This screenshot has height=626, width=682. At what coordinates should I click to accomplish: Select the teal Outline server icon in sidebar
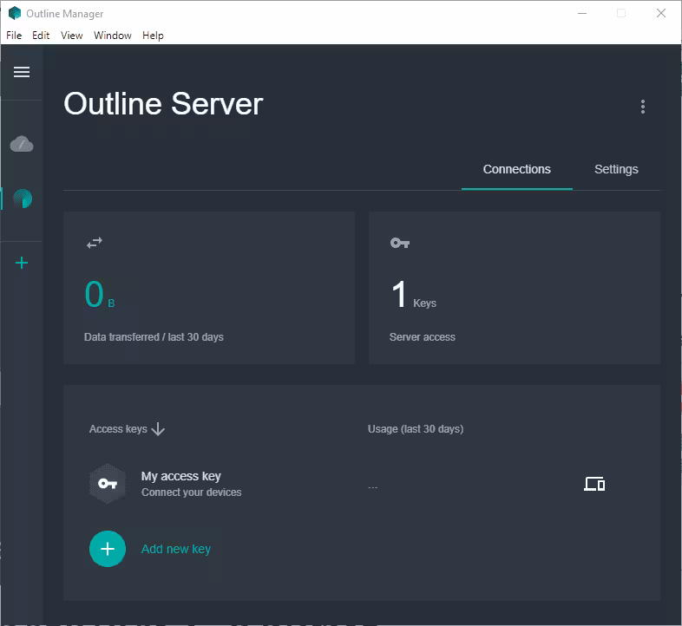(x=23, y=199)
